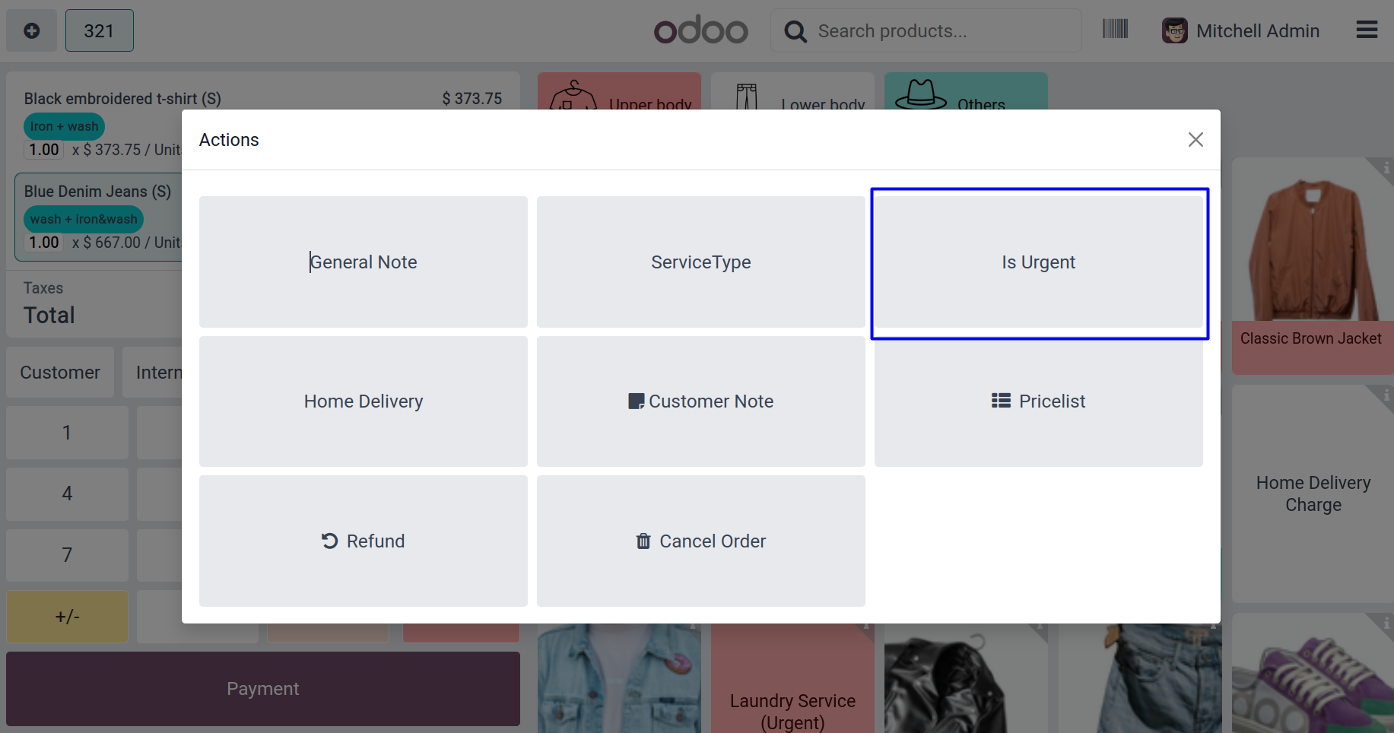This screenshot has width=1394, height=733.
Task: Toggle the Home Delivery action
Action: pos(364,401)
